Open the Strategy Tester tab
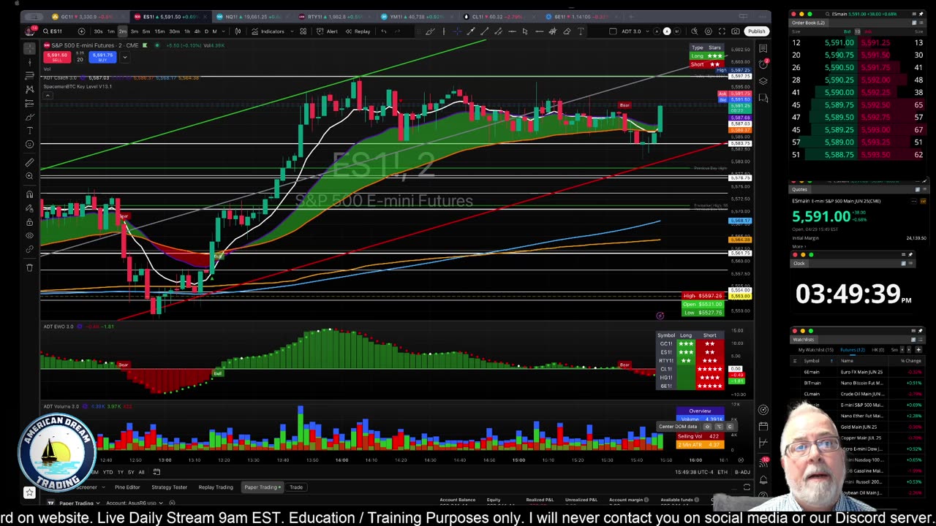Image resolution: width=936 pixels, height=526 pixels. pyautogui.click(x=169, y=487)
